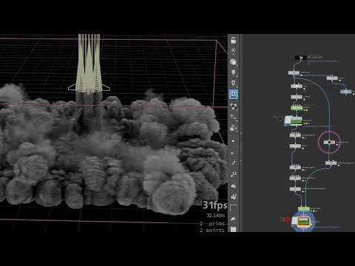This screenshot has width=355, height=266.
Task: Click the checkerboard background icon
Action: (233, 229)
